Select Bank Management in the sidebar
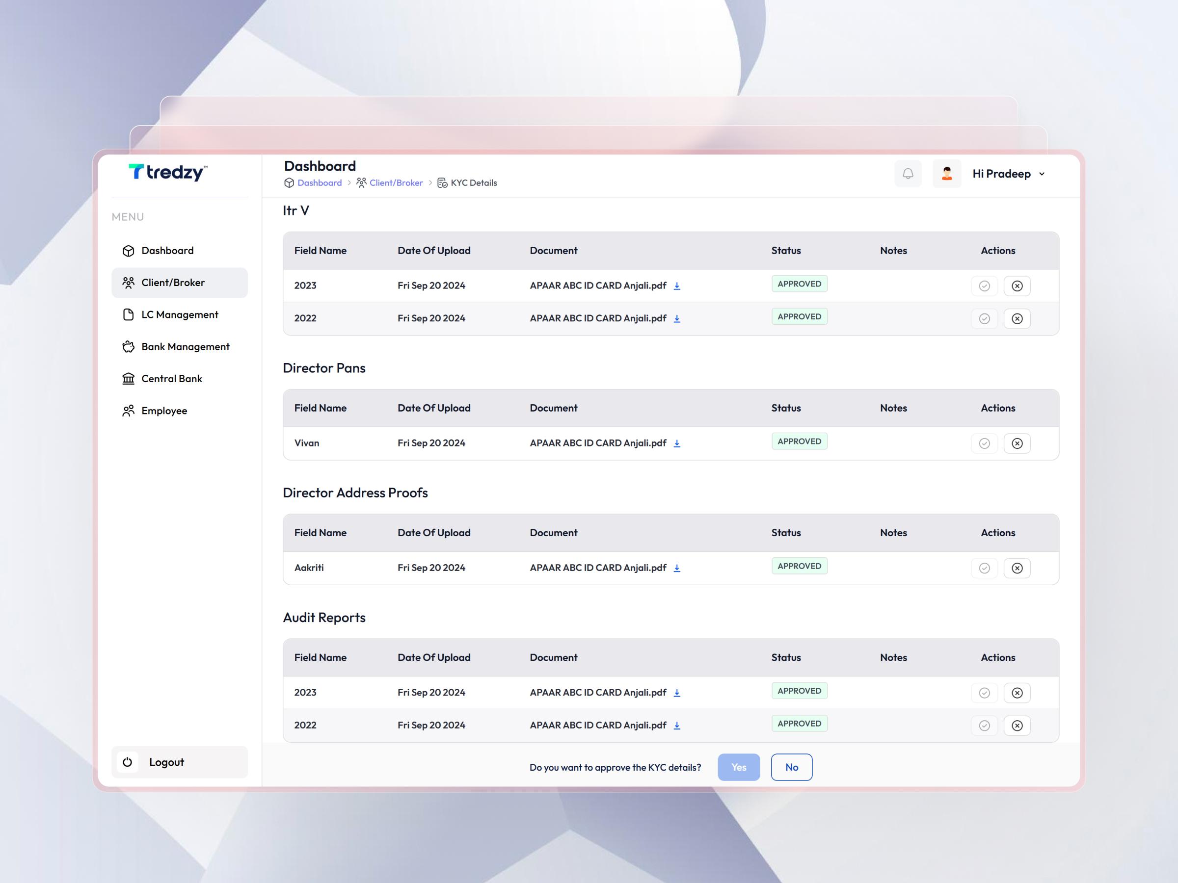Image resolution: width=1178 pixels, height=883 pixels. click(x=185, y=346)
